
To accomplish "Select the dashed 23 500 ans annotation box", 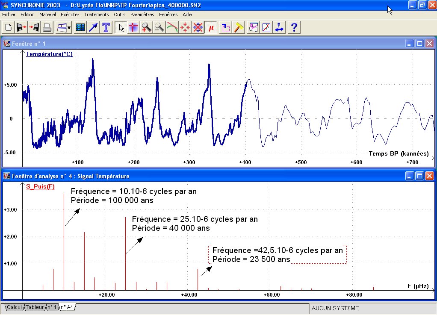I will point(277,255).
